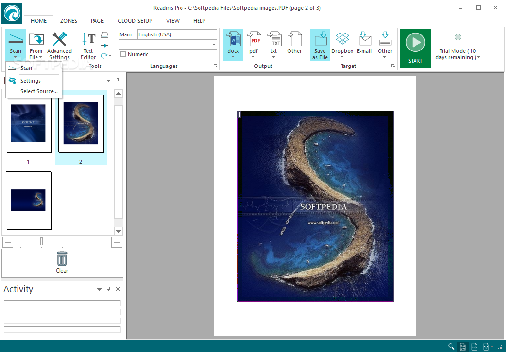
Task: Pin the Pages panel
Action: [118, 80]
